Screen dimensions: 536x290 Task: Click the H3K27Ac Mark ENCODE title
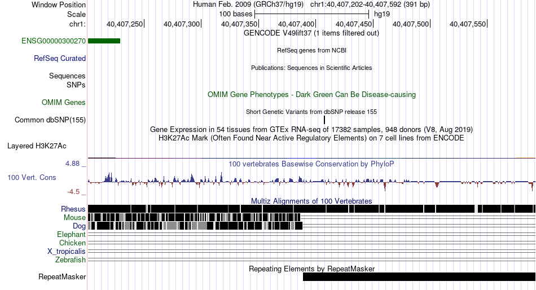point(311,138)
